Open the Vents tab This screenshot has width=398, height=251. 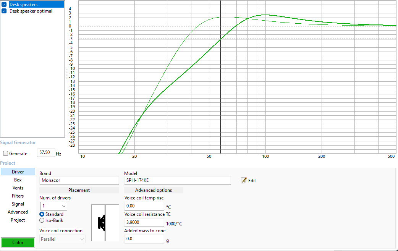18,188
